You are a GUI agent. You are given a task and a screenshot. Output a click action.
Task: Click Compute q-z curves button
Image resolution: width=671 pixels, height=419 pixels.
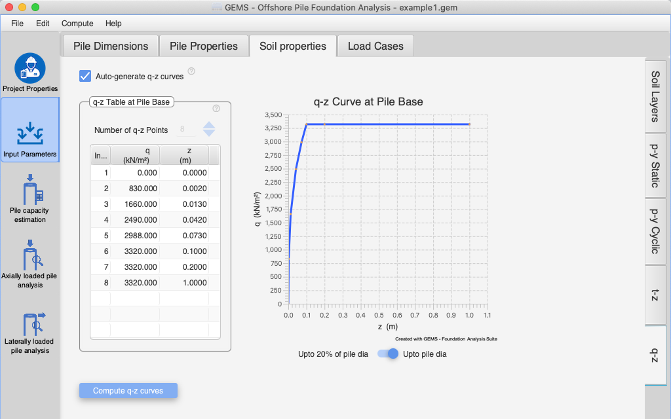click(x=128, y=391)
